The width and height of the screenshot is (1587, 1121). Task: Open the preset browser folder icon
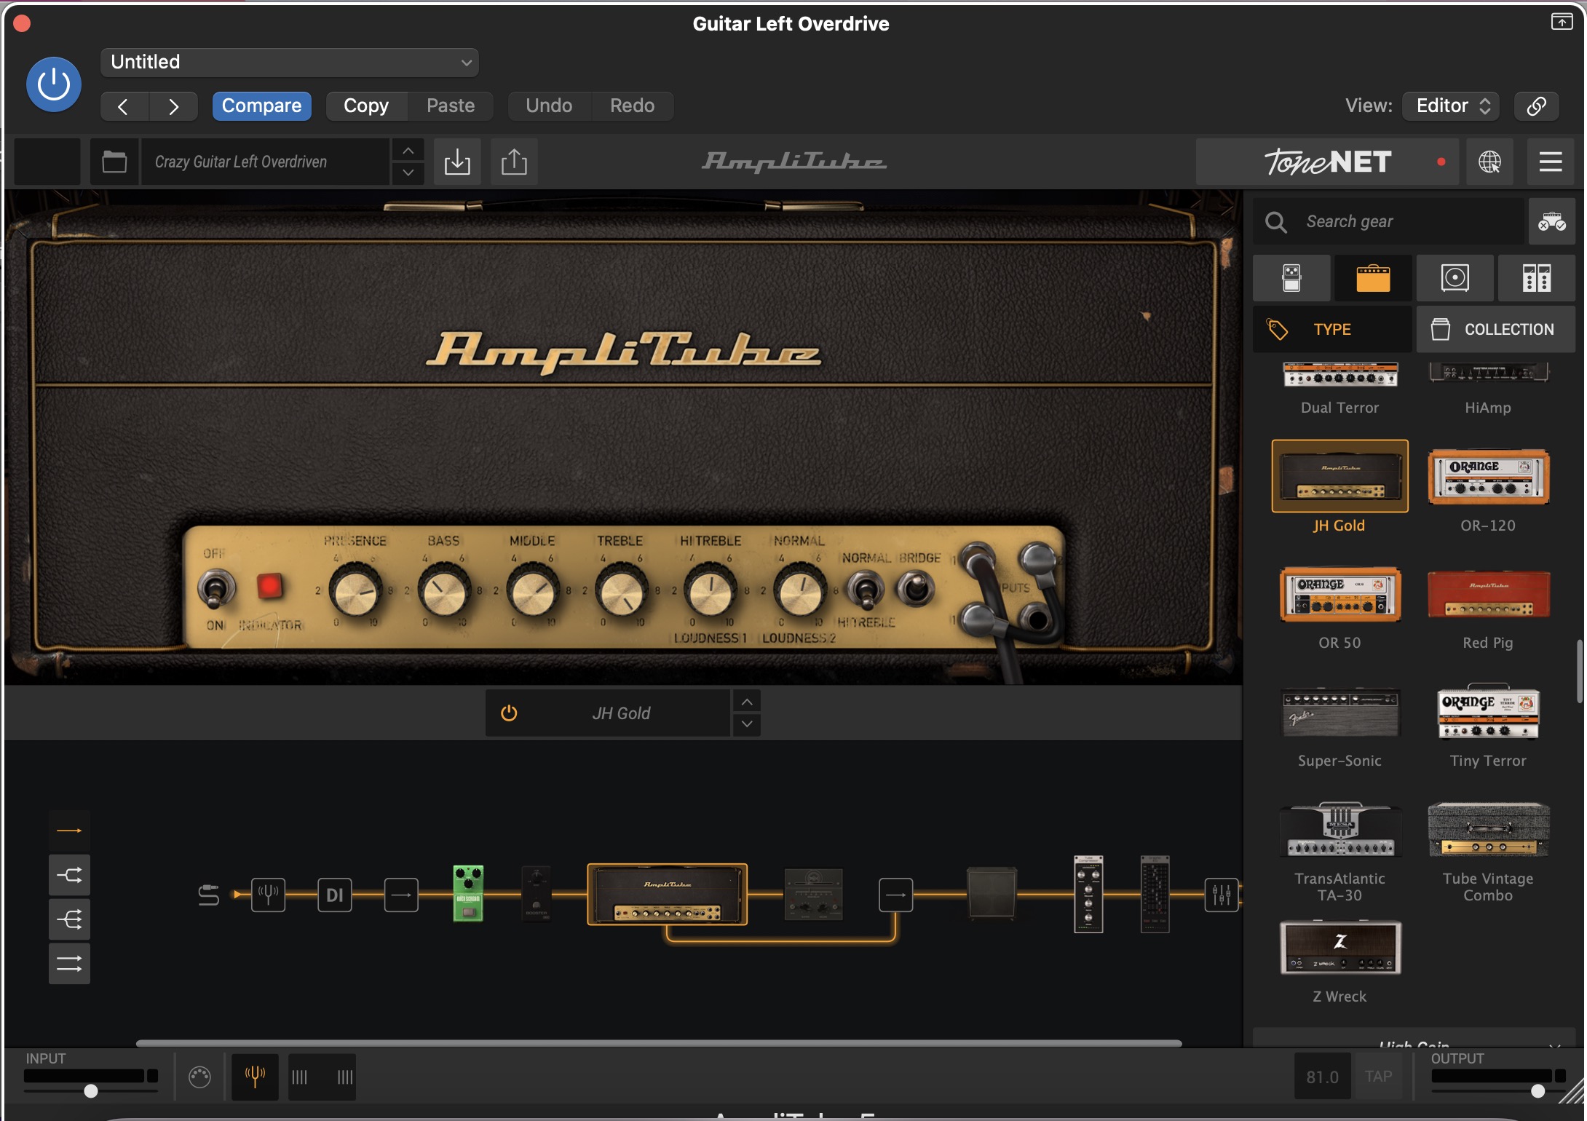coord(114,162)
